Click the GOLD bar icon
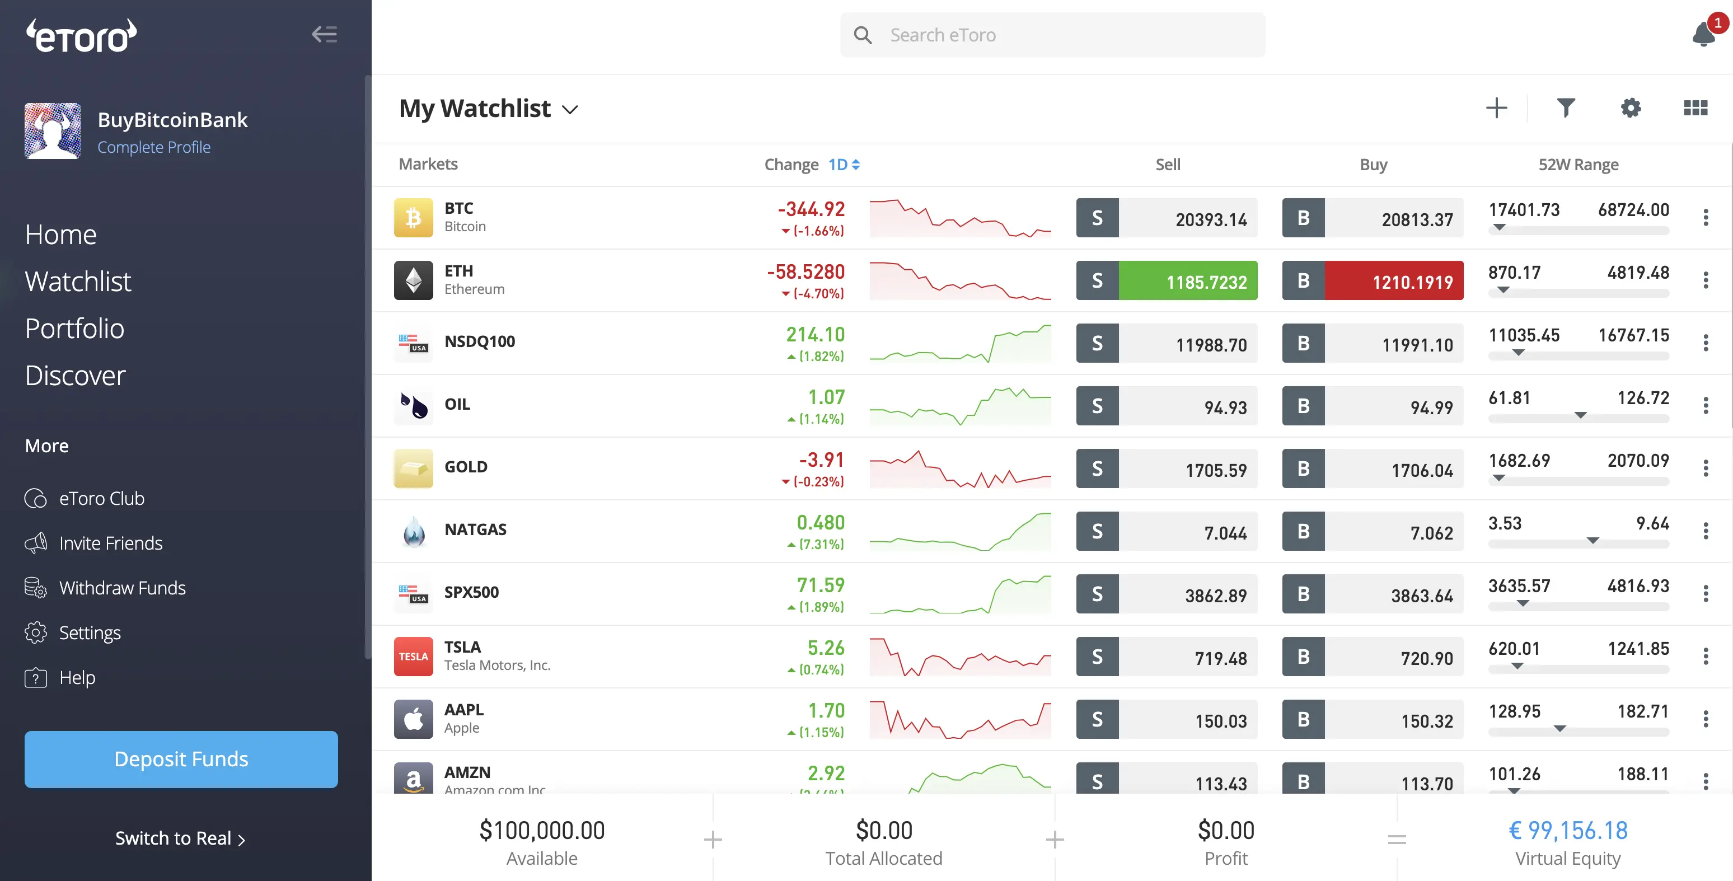 (x=413, y=467)
